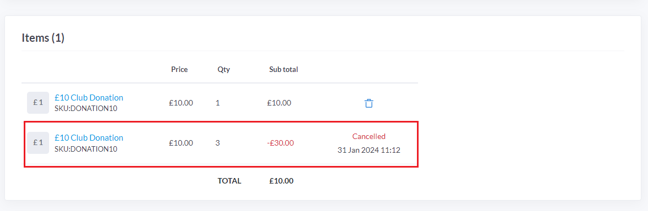Click the 31 Jan 2024 11:12 timestamp
Screen dimensions: 648x211
click(368, 151)
